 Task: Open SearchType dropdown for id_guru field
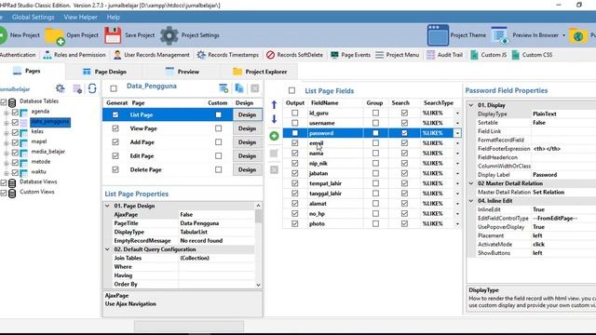coord(457,114)
